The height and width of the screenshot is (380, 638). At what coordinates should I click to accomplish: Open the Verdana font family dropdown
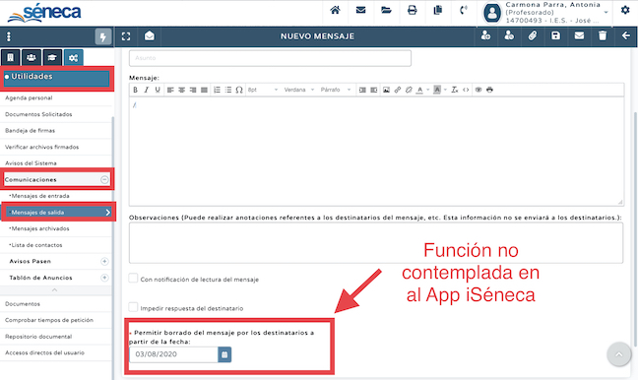point(299,90)
